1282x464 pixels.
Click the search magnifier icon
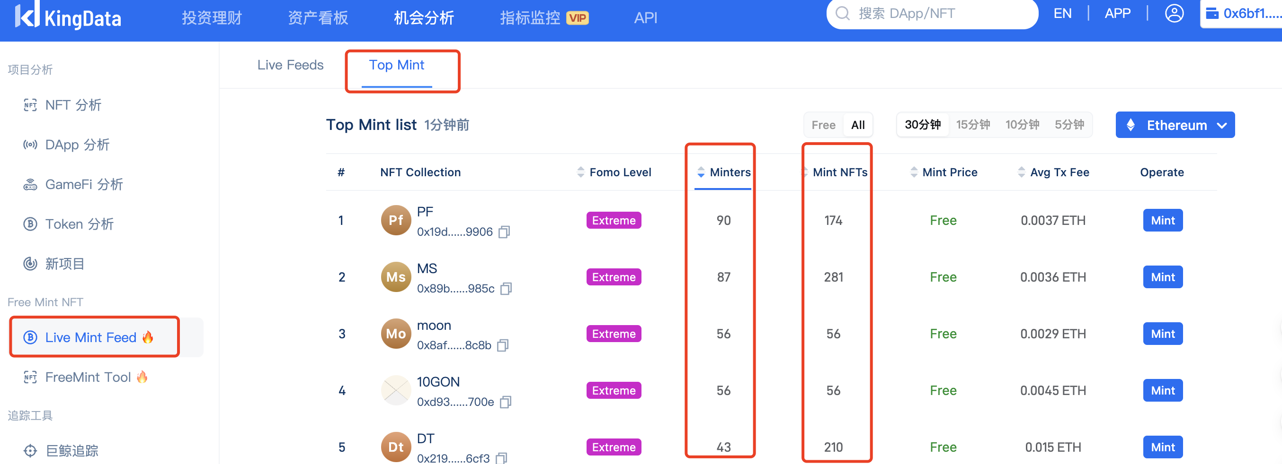pyautogui.click(x=842, y=13)
